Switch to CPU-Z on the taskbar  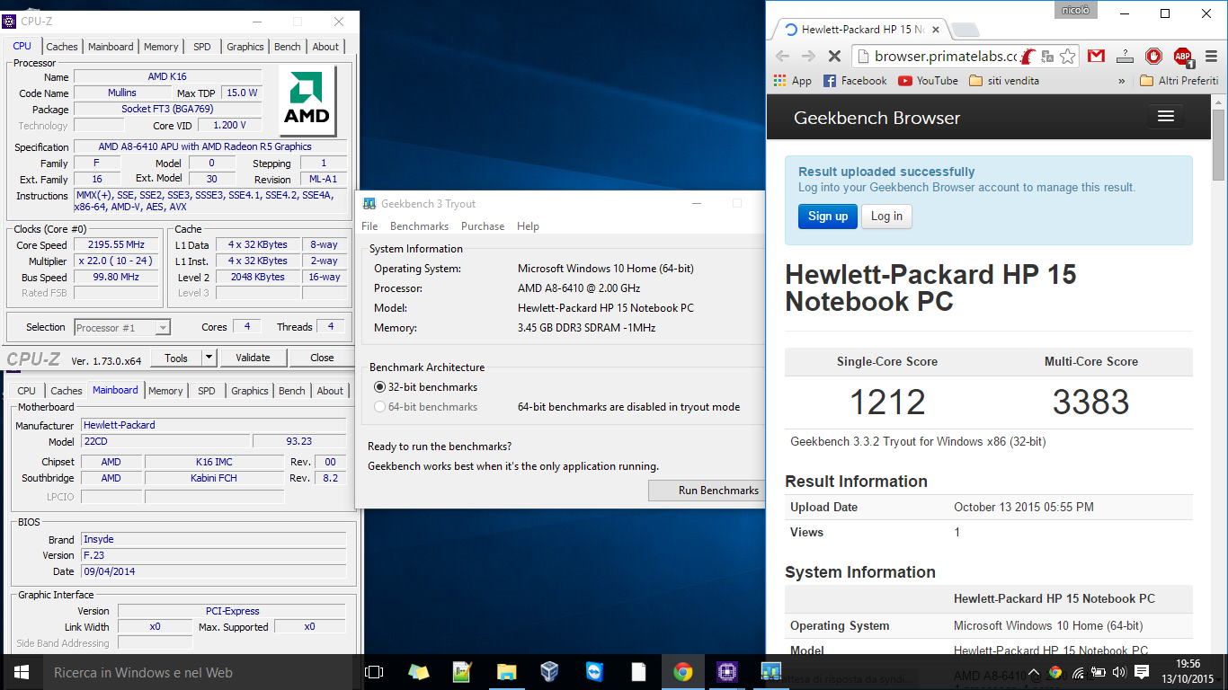point(726,672)
